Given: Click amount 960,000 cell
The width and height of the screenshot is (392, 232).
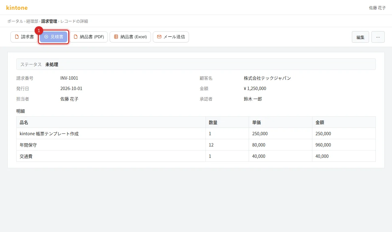Looking at the screenshot, I should 344,145.
